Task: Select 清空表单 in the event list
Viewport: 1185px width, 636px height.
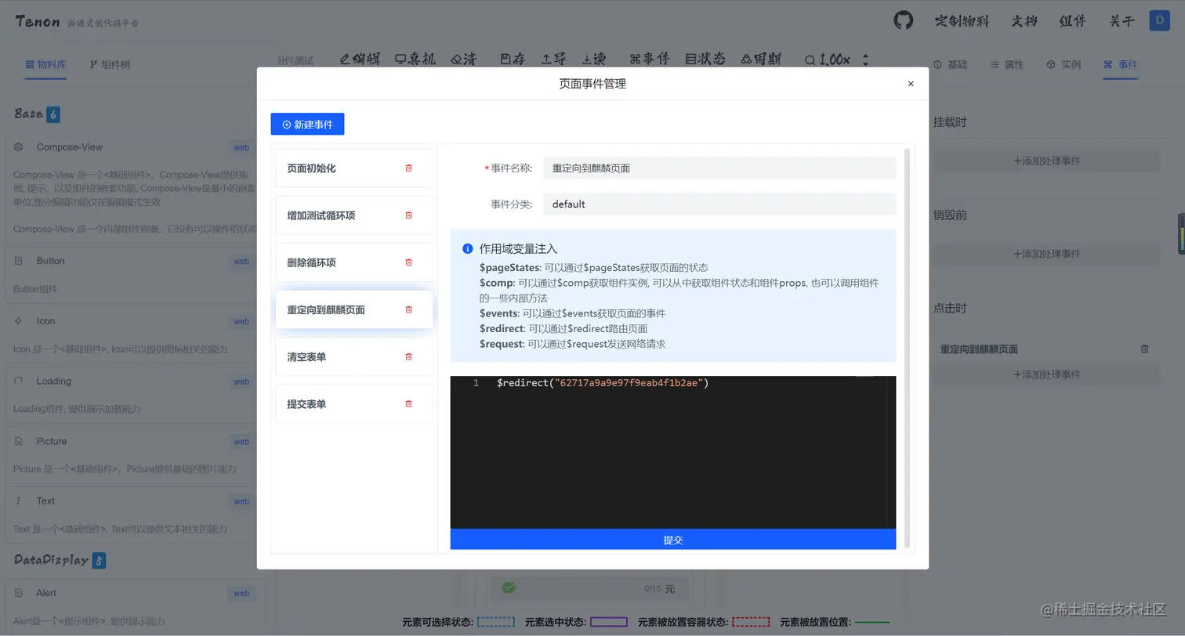Action: click(x=354, y=356)
